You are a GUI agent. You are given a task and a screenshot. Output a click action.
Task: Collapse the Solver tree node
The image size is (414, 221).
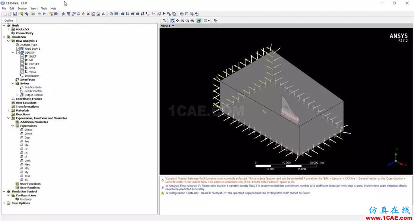13,83
